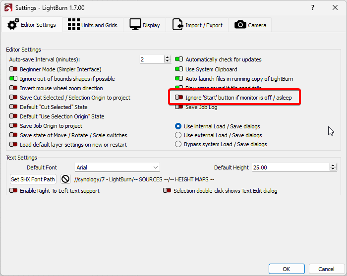This screenshot has width=347, height=276.
Task: Toggle Default "Use Selection Origin" State
Action: [13, 116]
